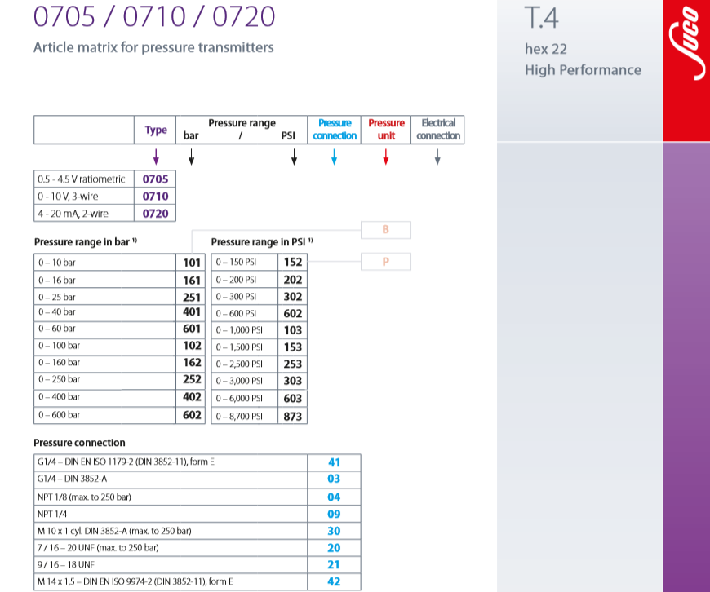Select the 0 – 10 V, 3-wire row
710x592 pixels.
point(83,196)
